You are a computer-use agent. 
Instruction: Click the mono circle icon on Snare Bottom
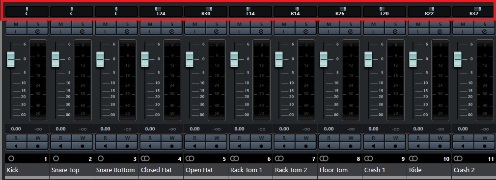coord(100,158)
